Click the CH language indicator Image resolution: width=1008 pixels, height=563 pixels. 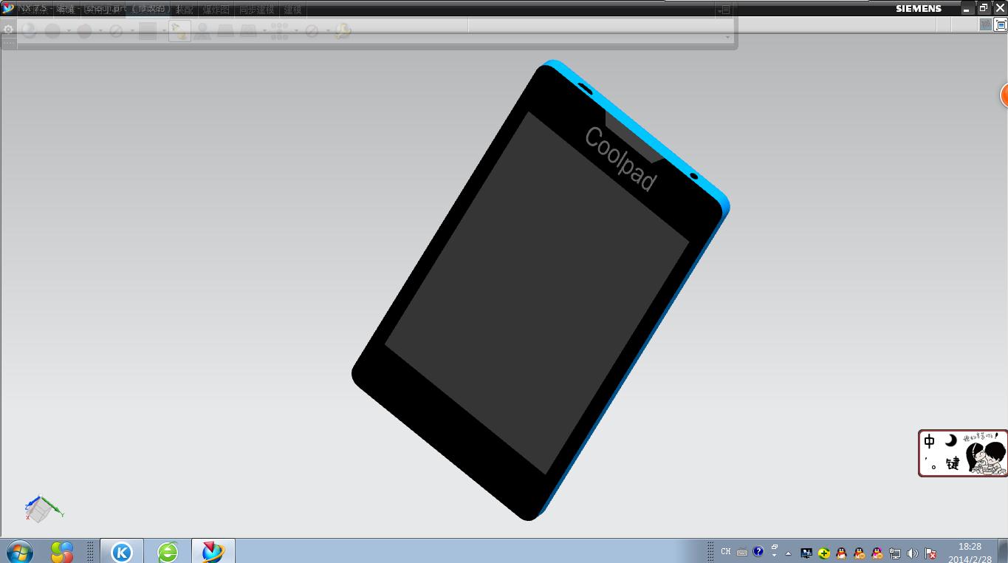[726, 552]
